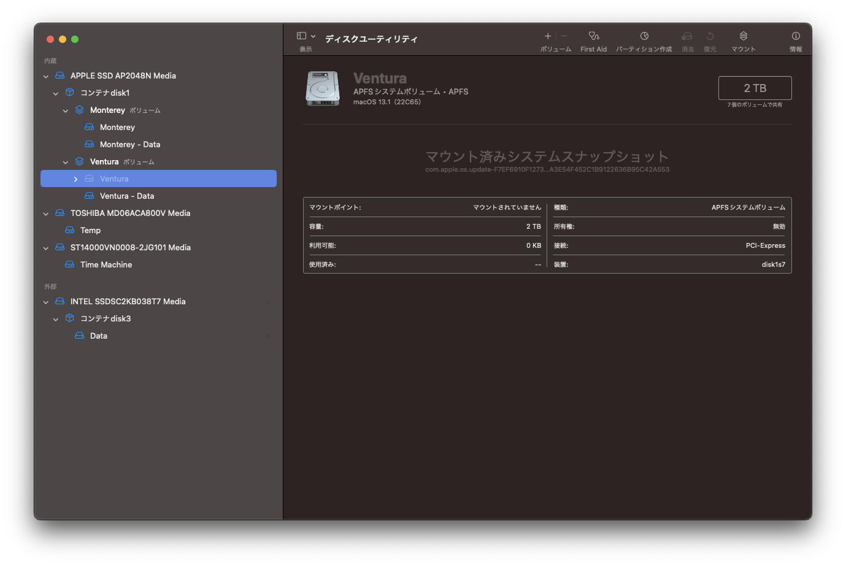The width and height of the screenshot is (846, 565).
Task: Click the 利用可能 value 0 KB
Action: click(x=533, y=245)
